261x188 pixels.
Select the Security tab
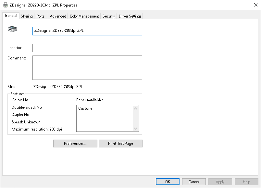pyautogui.click(x=109, y=16)
